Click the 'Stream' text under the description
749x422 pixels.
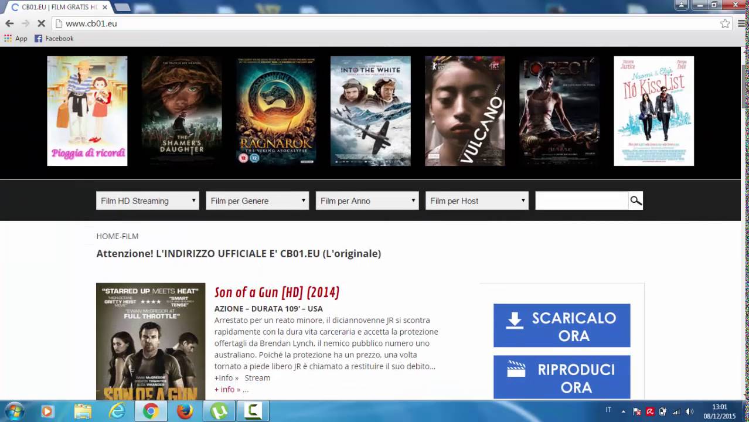click(x=257, y=377)
